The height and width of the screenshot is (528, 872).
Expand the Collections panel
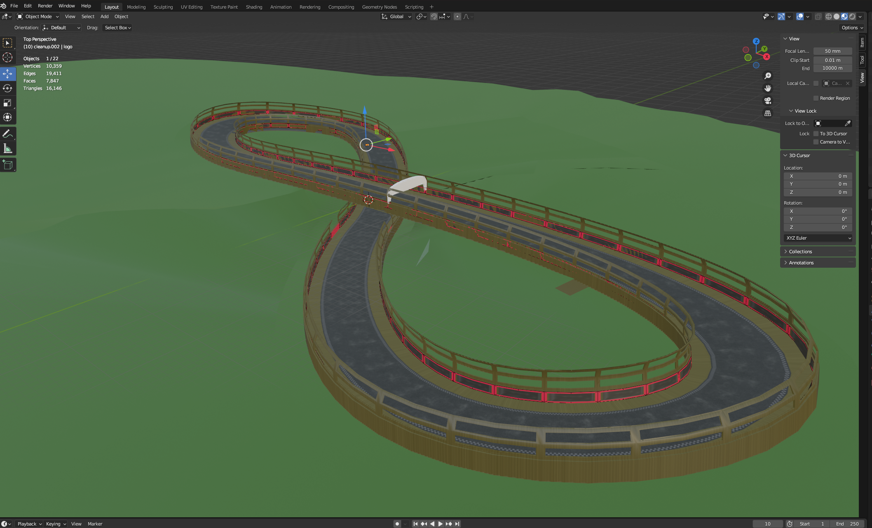pos(800,251)
